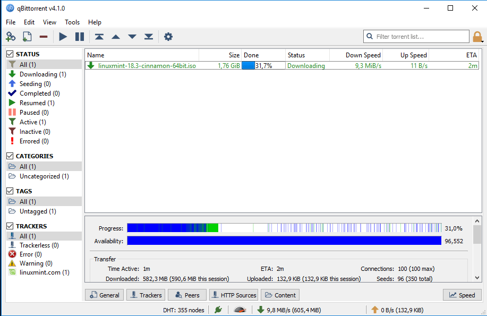Move torrent up in queue
Image resolution: width=487 pixels, height=316 pixels.
116,37
